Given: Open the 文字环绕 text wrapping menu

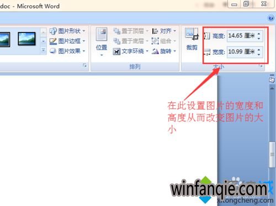Looking at the screenshot, I should (x=131, y=51).
